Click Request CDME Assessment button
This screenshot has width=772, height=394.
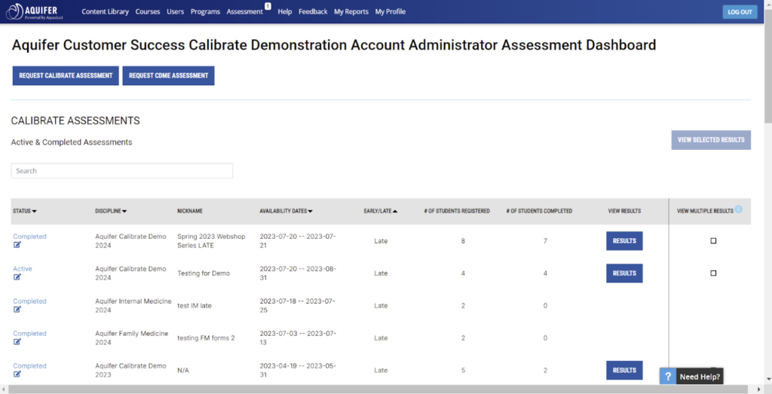tap(168, 76)
